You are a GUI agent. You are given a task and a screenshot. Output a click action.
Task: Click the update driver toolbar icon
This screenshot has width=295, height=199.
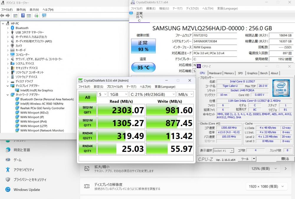pyautogui.click(x=36, y=16)
